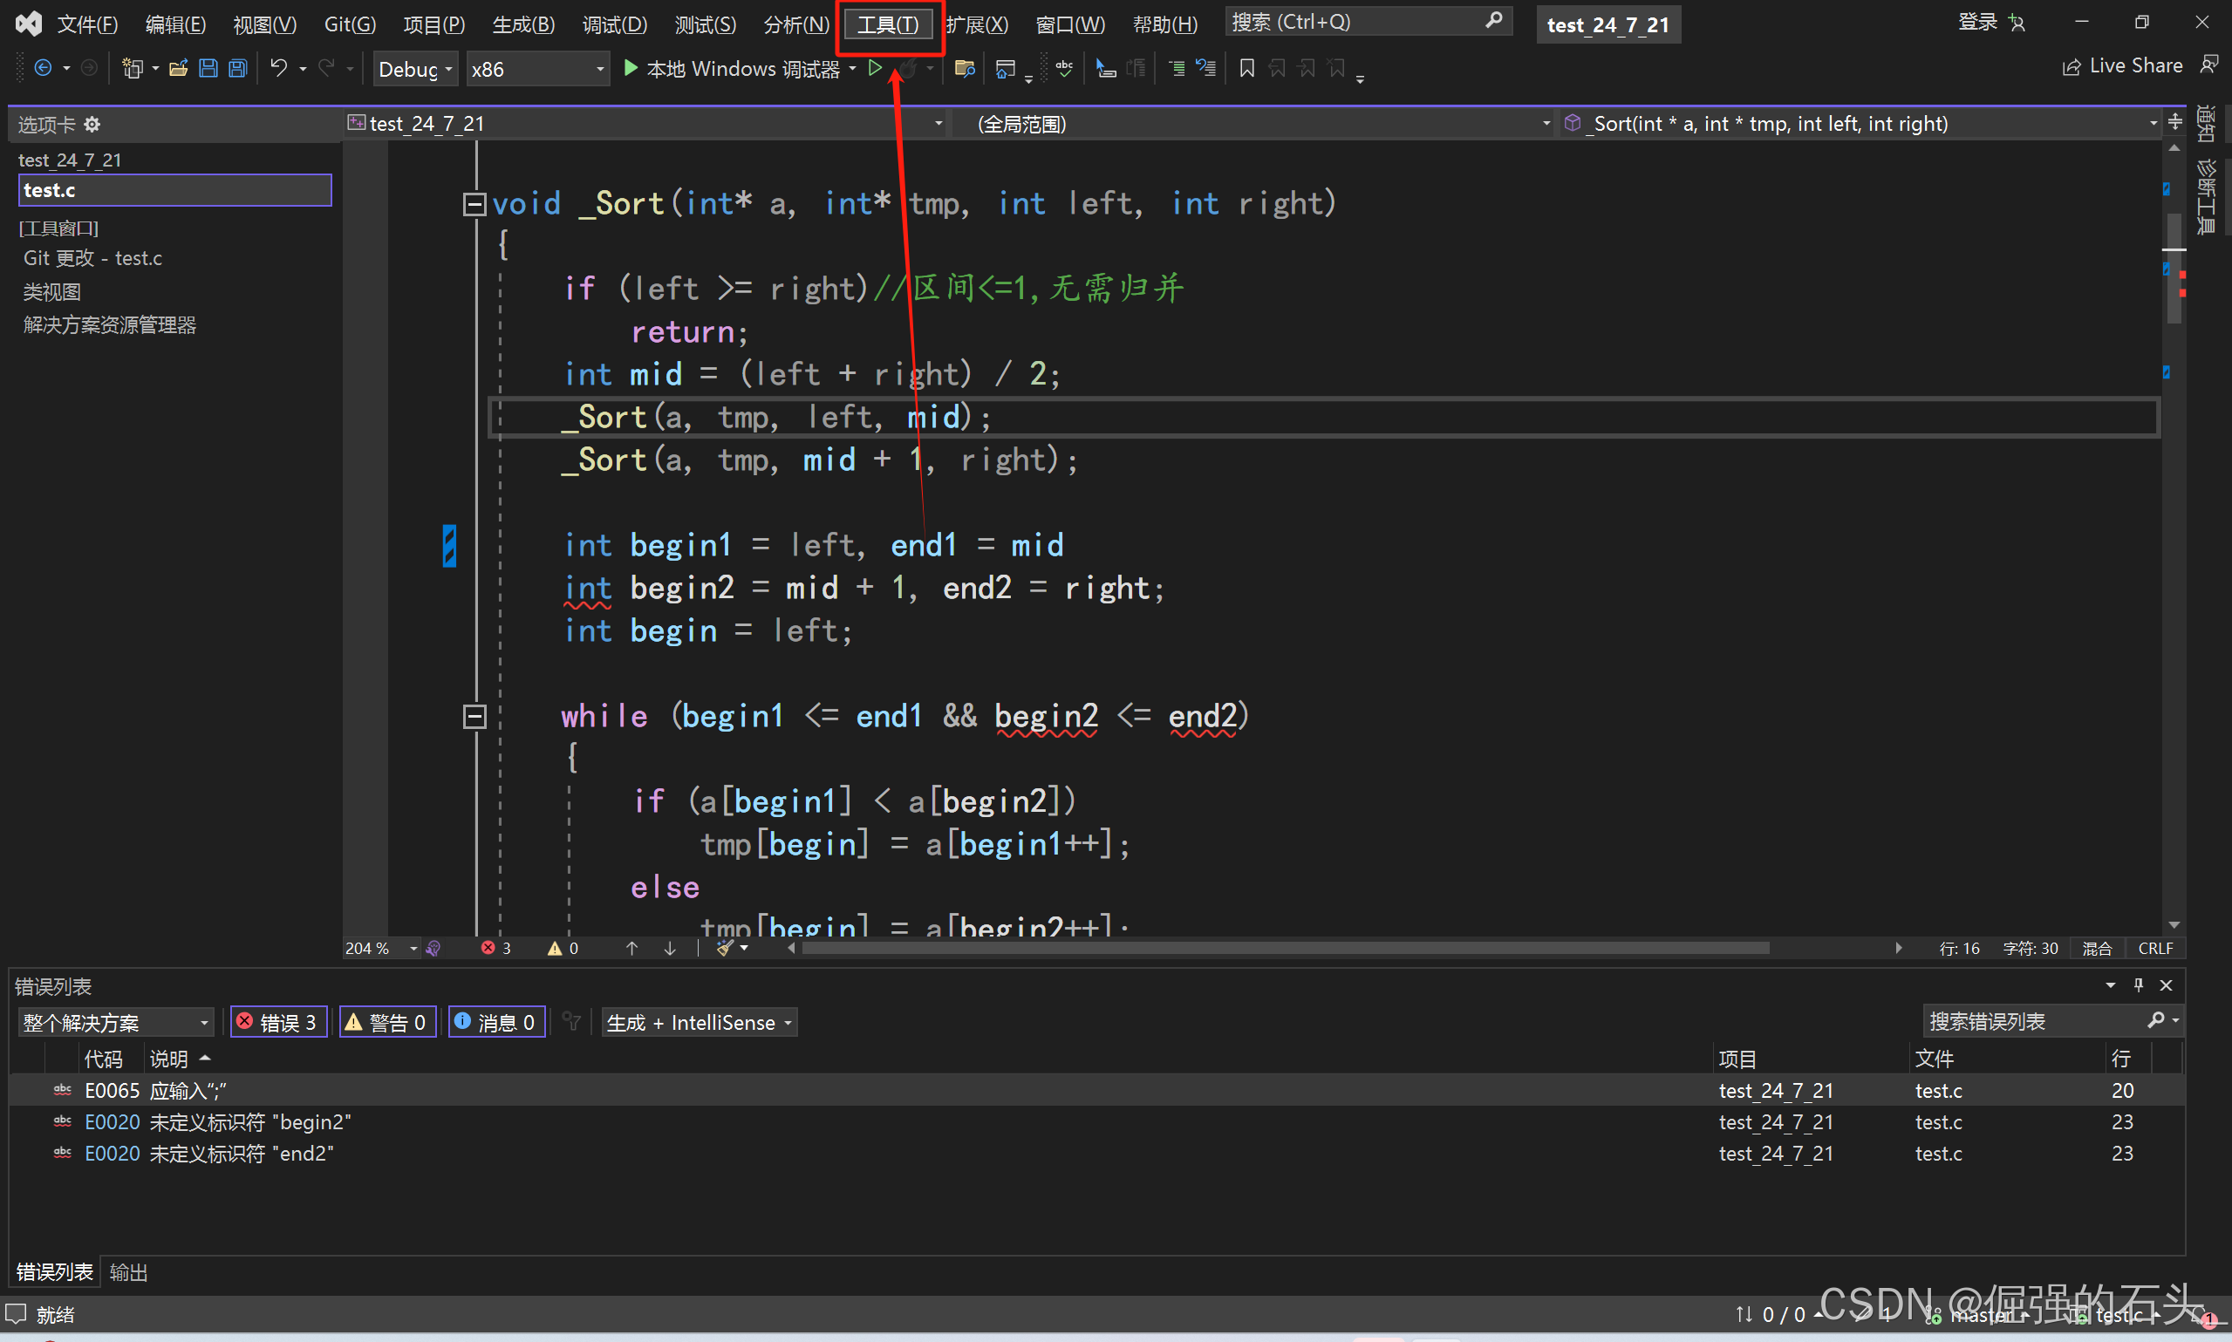
Task: Start without debugging using outlined play icon
Action: (x=875, y=69)
